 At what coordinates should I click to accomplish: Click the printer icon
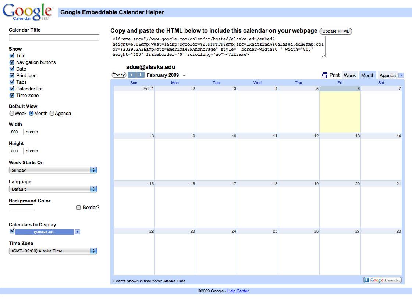[x=325, y=75]
